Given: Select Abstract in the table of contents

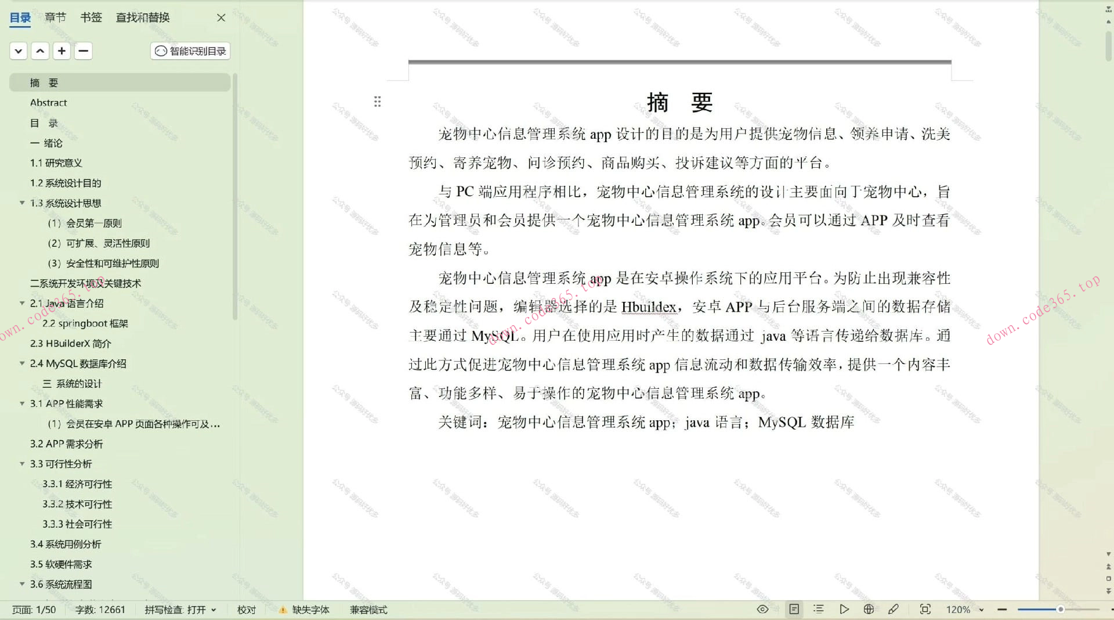Looking at the screenshot, I should pos(49,102).
